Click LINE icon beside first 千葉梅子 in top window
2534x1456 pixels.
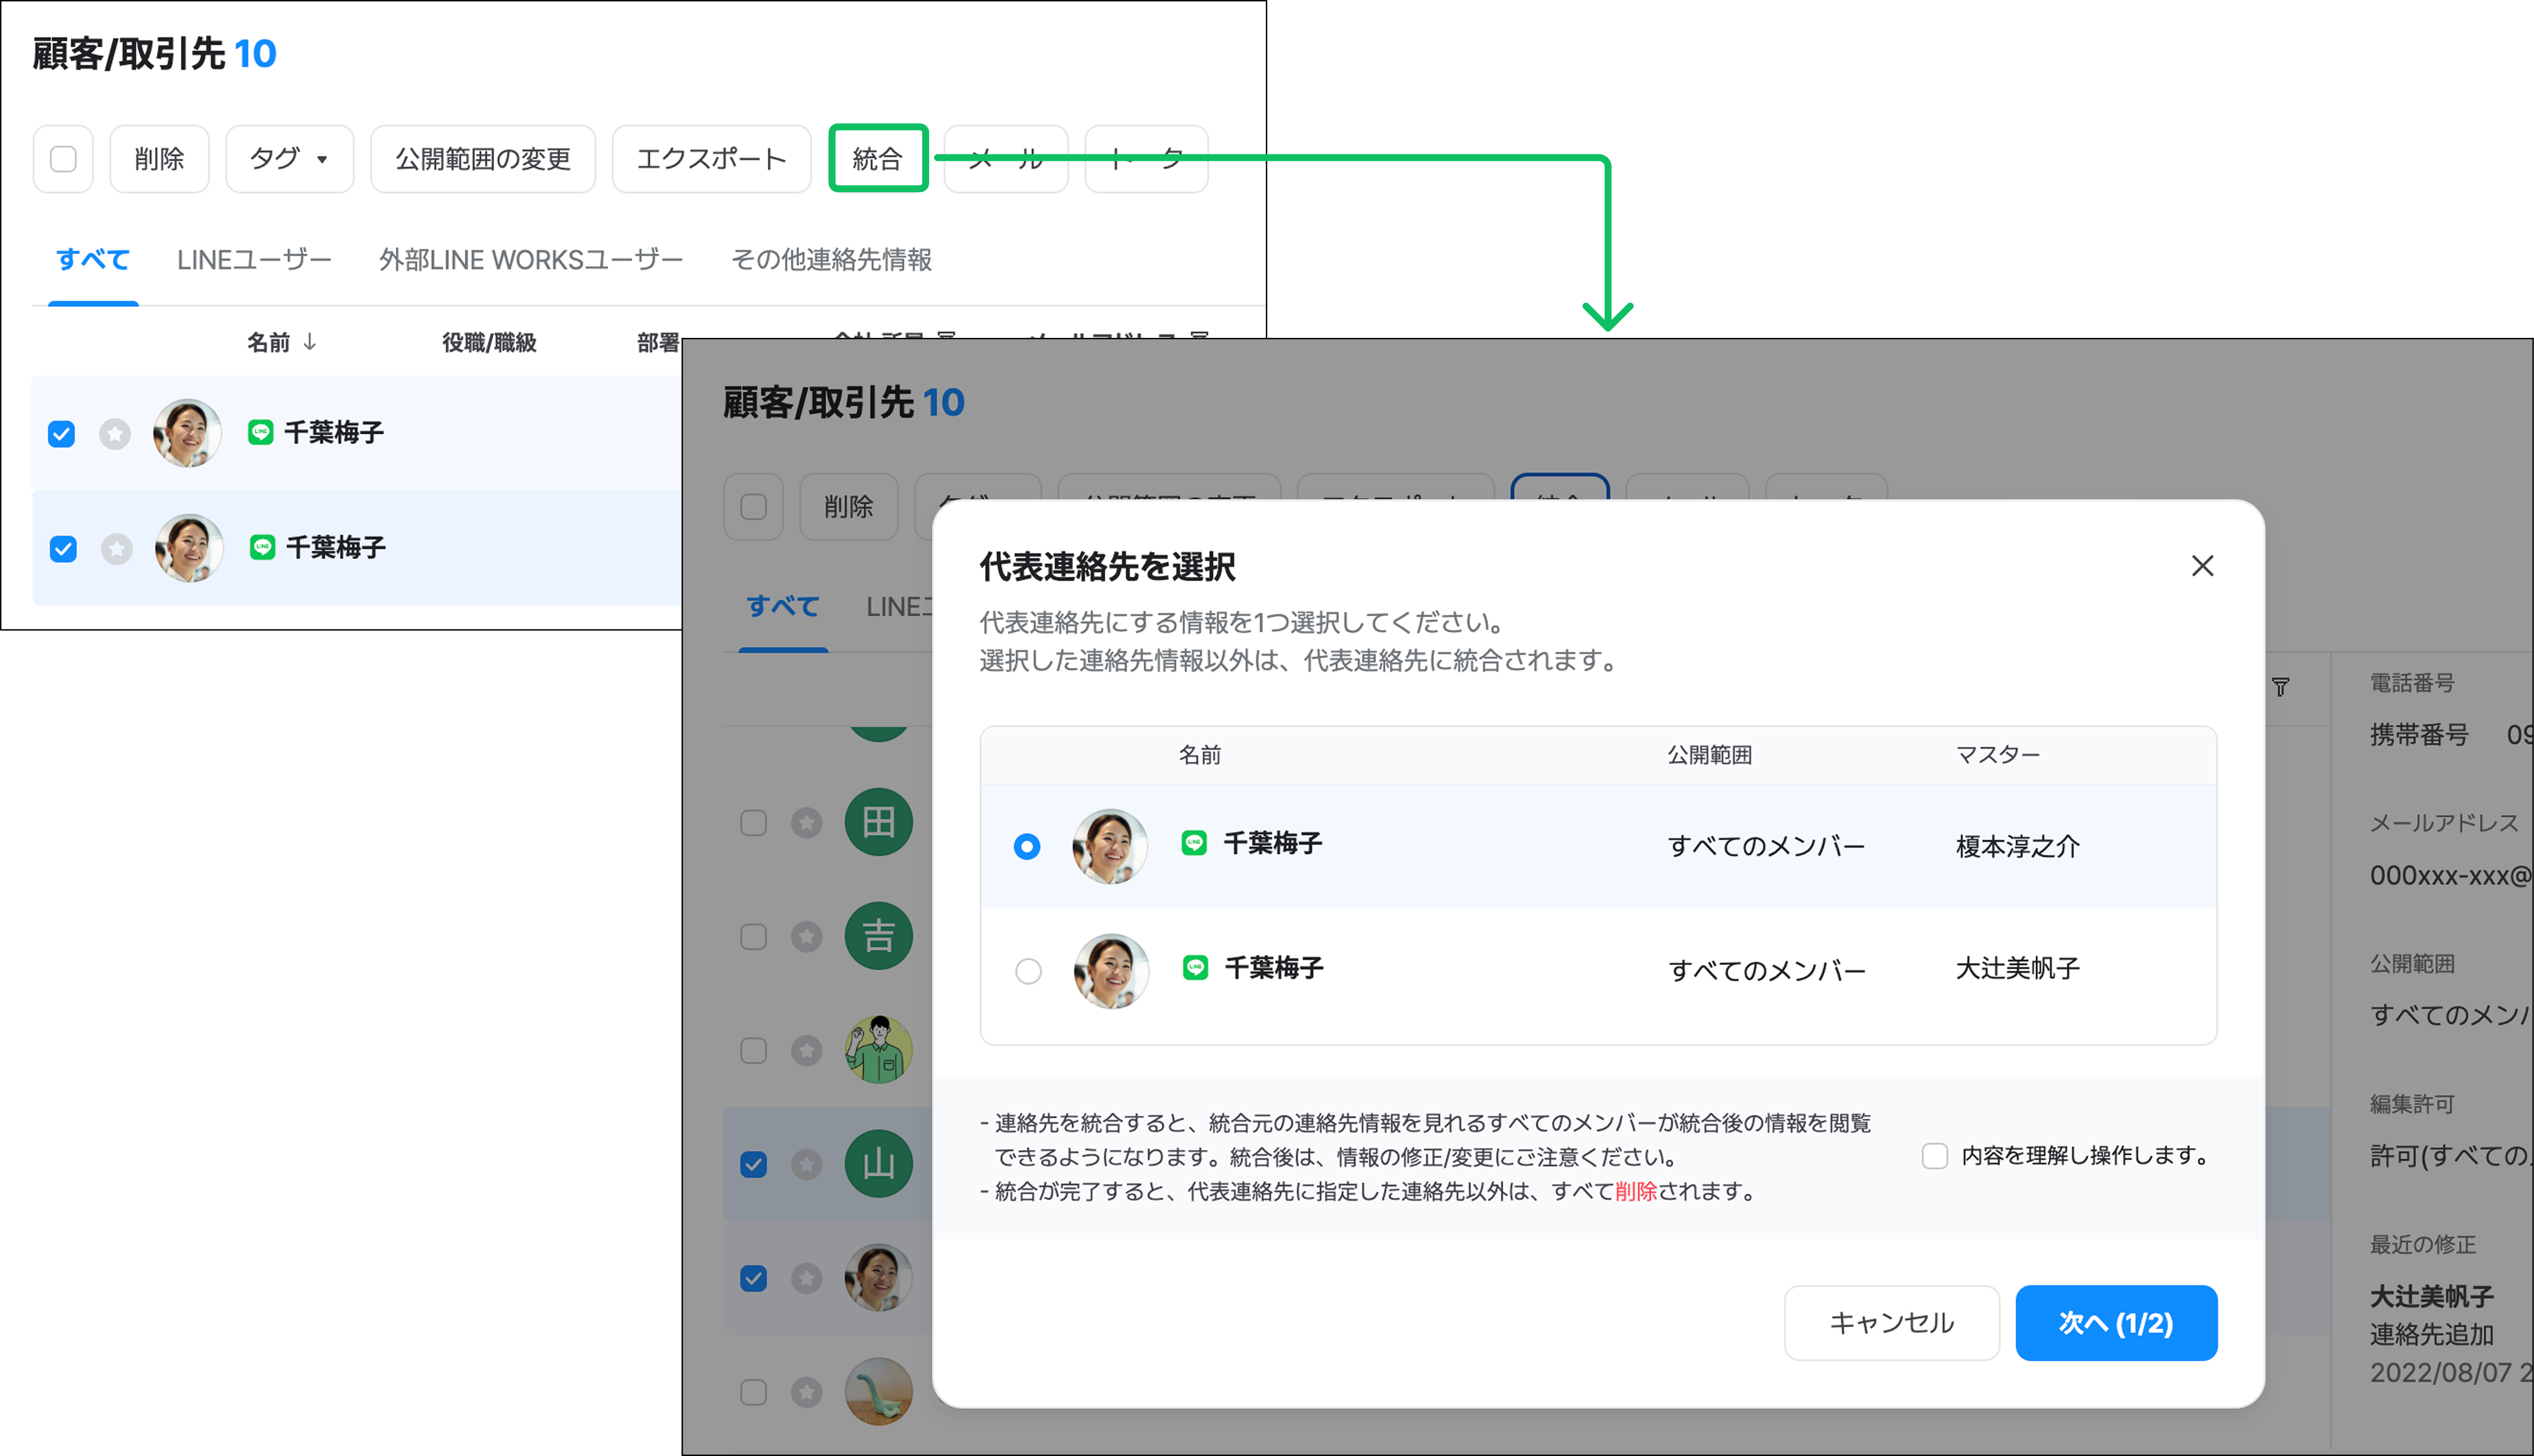pos(260,432)
